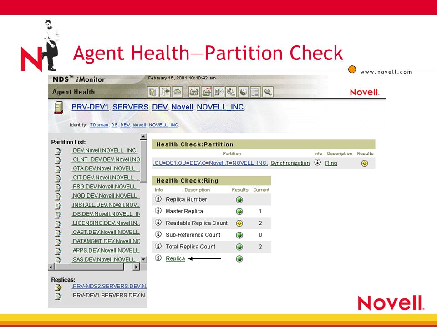Open the Reports list icon

(255, 92)
